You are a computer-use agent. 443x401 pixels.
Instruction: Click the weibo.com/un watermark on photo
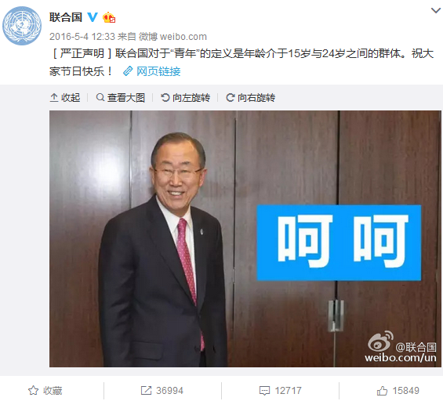pos(401,358)
